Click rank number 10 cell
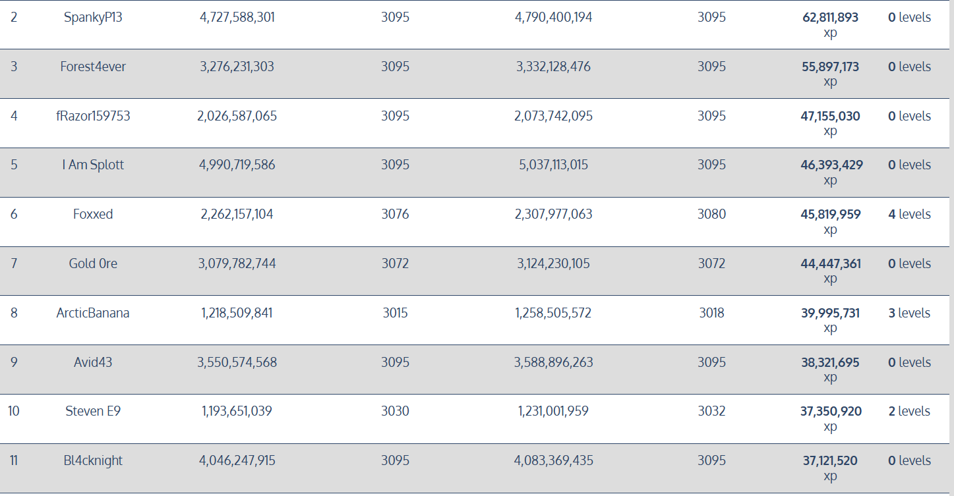The height and width of the screenshot is (496, 954). pos(14,411)
